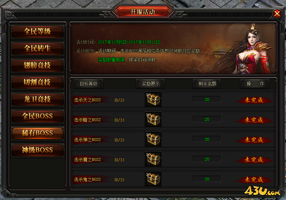Click treasure chest reward for 击杀暗之BOSS
Image resolution: width=286 pixels, height=200 pixels.
[153, 119]
